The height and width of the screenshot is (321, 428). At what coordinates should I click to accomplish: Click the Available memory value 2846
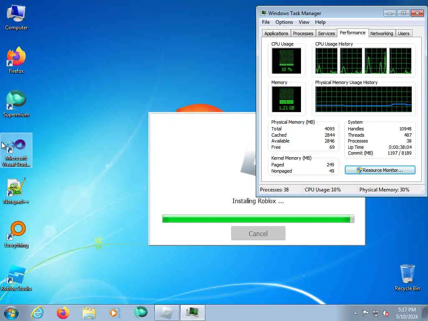coord(329,141)
